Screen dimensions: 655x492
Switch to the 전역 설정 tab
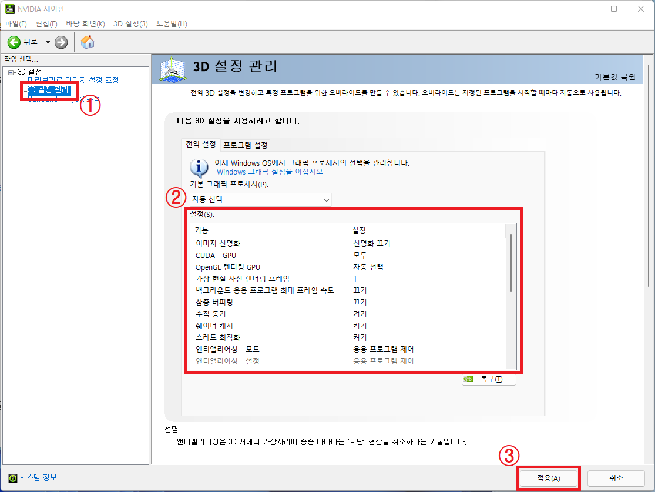200,144
